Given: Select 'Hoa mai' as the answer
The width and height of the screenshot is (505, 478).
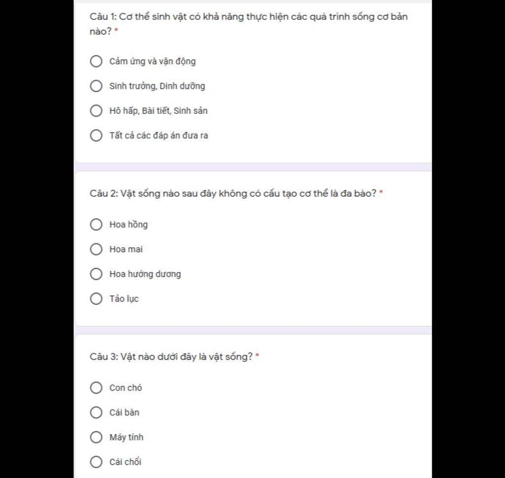Looking at the screenshot, I should pos(96,249).
